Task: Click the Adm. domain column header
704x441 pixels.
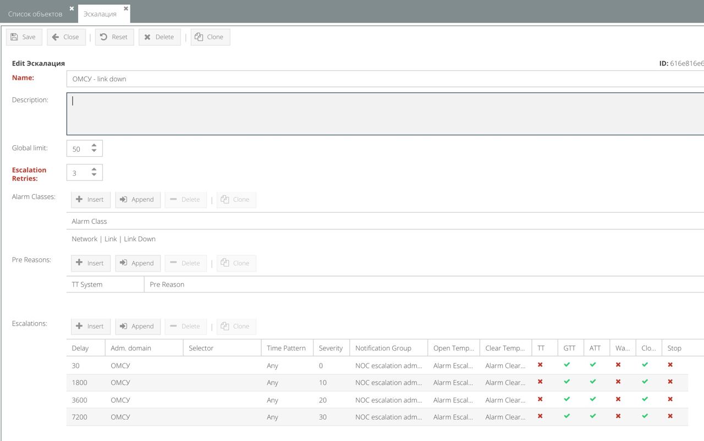Action: tap(144, 348)
